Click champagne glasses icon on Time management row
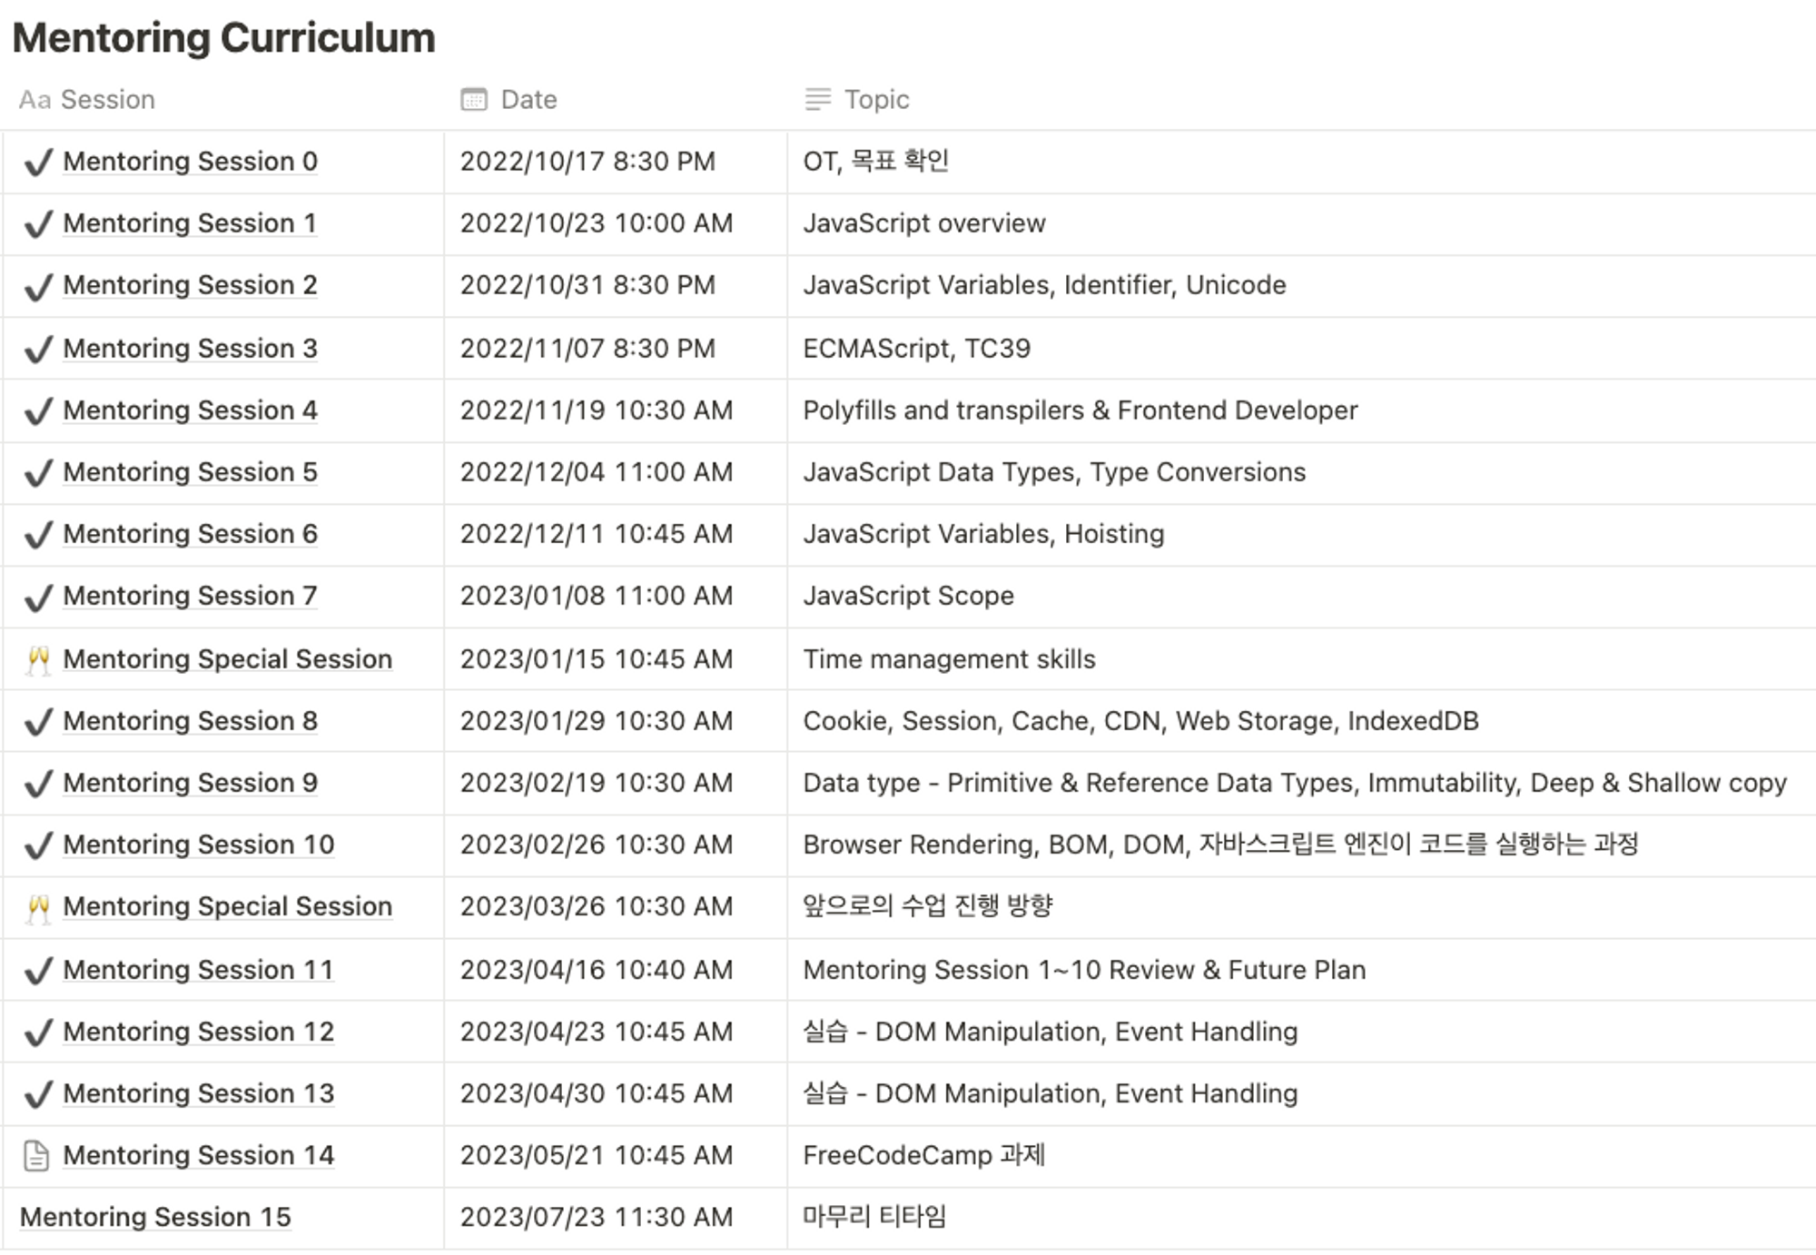The height and width of the screenshot is (1255, 1816). (37, 660)
